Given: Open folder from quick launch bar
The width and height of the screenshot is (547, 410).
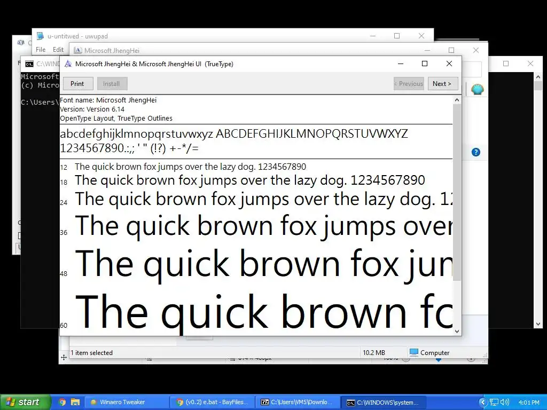Looking at the screenshot, I should pyautogui.click(x=75, y=402).
